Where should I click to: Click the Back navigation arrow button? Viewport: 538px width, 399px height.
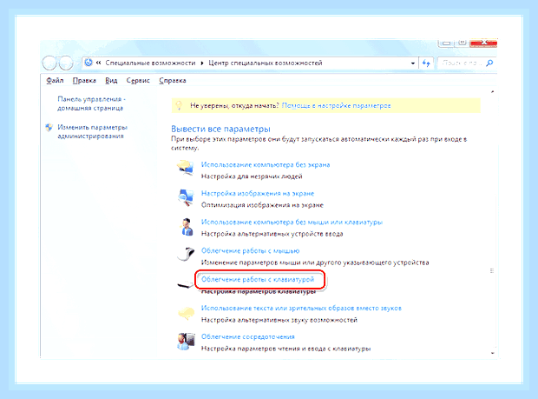point(49,63)
